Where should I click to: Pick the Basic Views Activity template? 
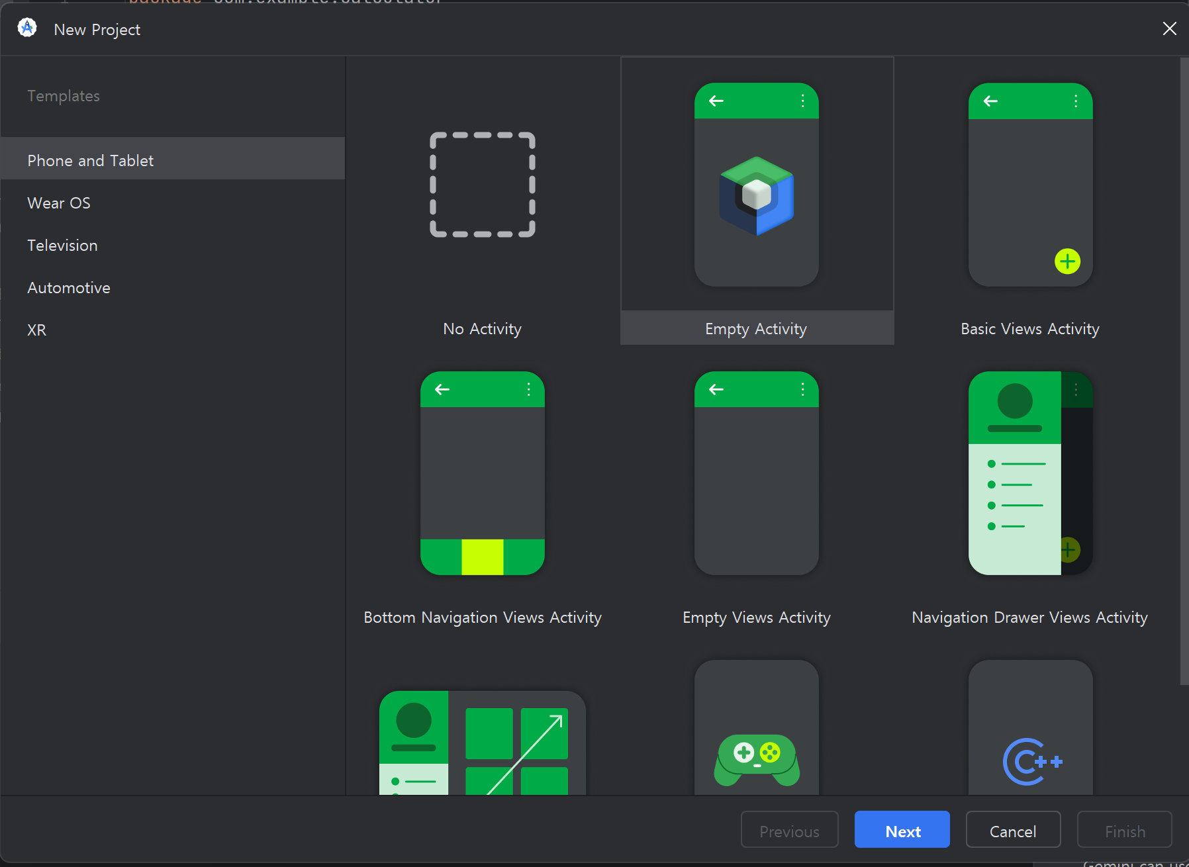tap(1031, 185)
